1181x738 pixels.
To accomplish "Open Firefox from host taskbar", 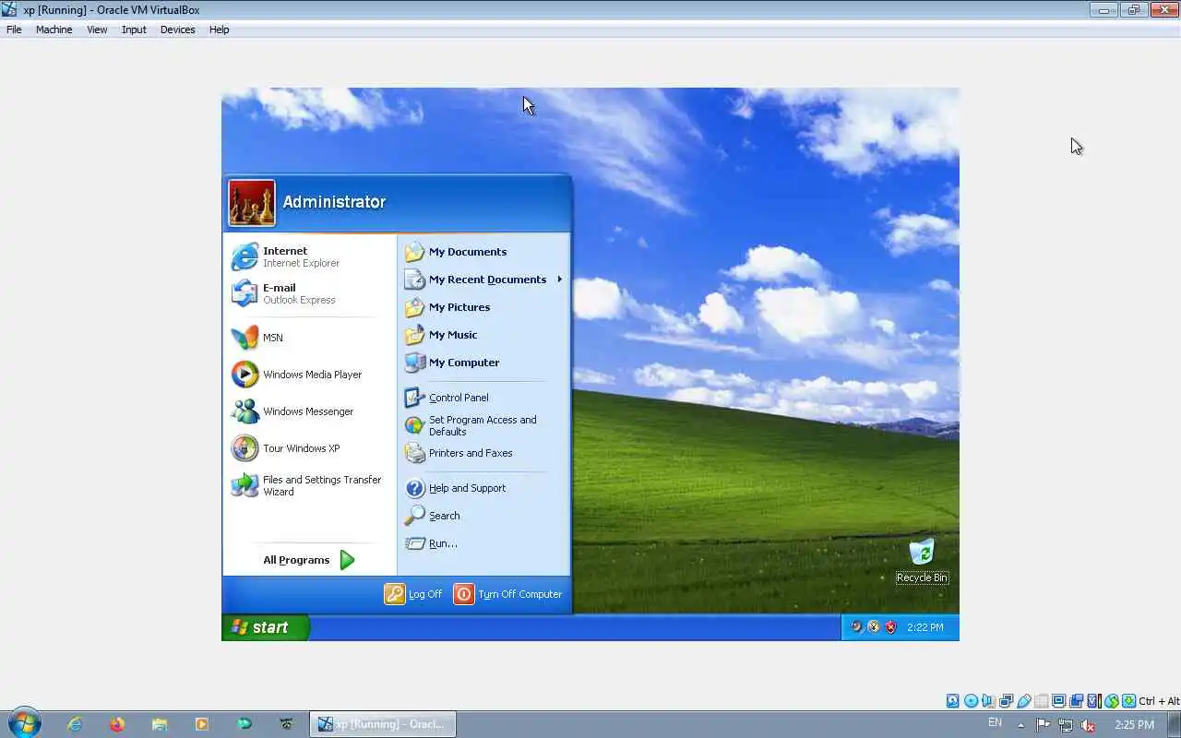I will tap(117, 724).
